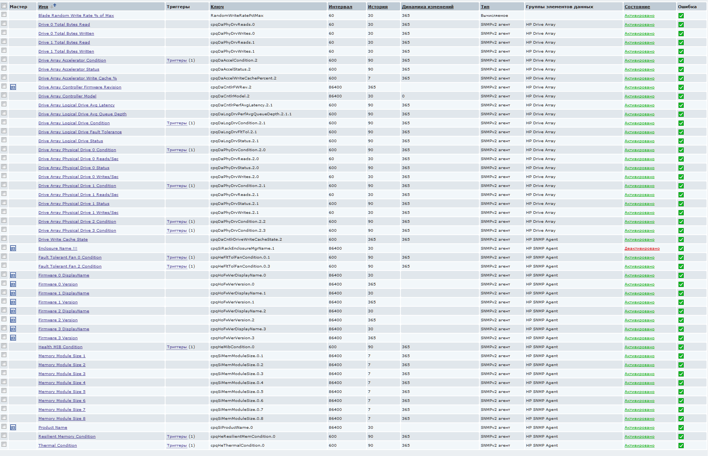Click master icon in Enclosure Name row

[x=13, y=248]
